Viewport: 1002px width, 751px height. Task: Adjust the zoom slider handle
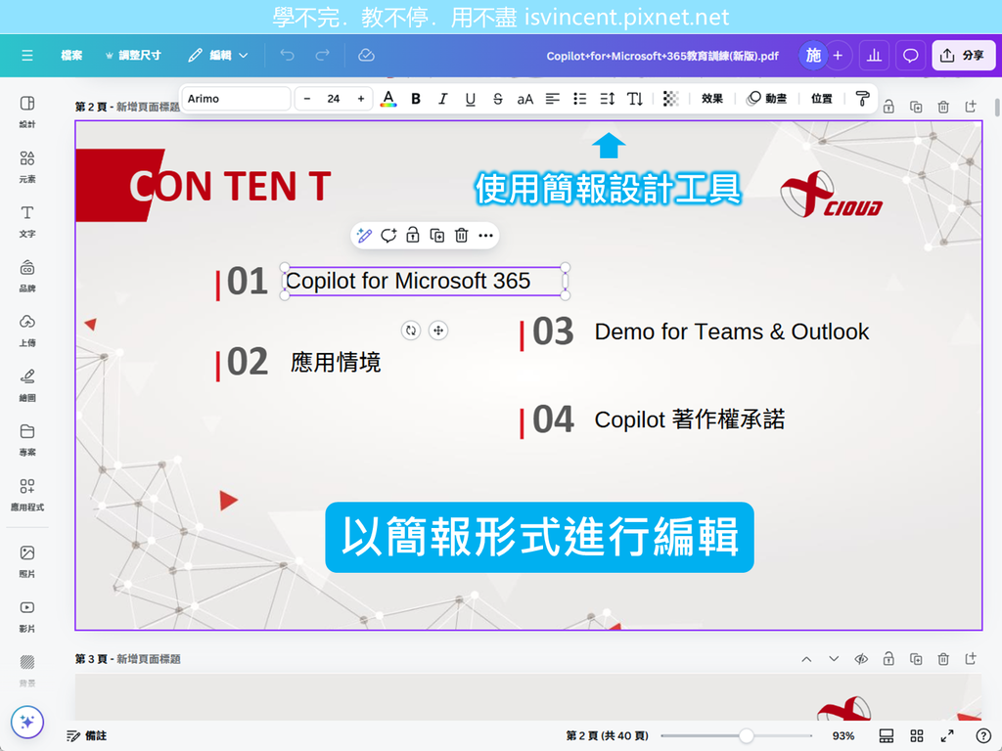[746, 735]
